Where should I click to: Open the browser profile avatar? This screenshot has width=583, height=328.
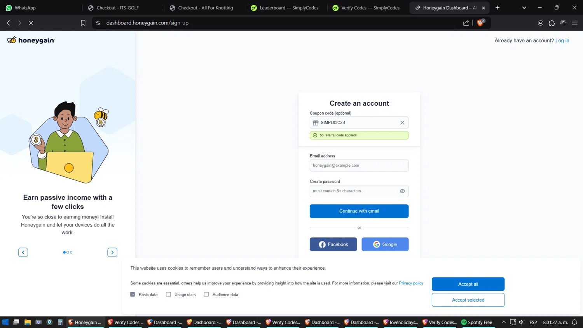click(563, 23)
